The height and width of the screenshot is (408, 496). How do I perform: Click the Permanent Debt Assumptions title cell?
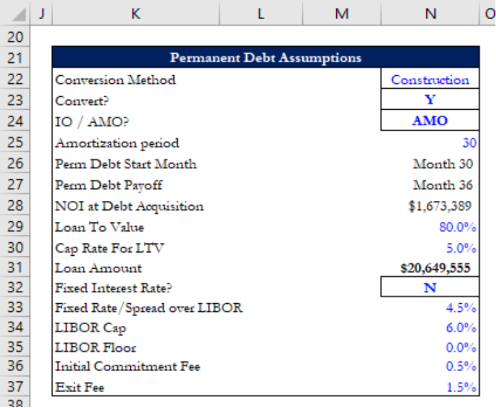(x=266, y=57)
